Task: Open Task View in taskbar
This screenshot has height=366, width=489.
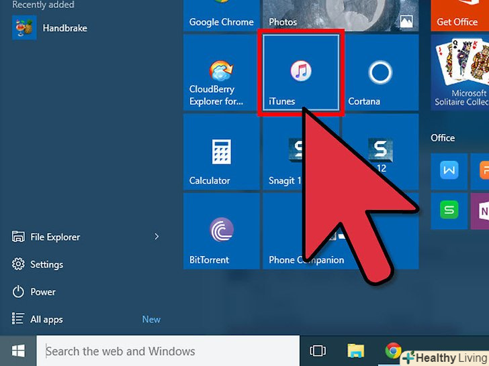Action: (x=318, y=351)
